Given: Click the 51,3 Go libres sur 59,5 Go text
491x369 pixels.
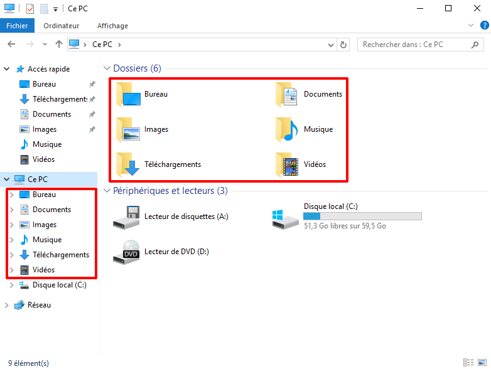Looking at the screenshot, I should point(345,226).
